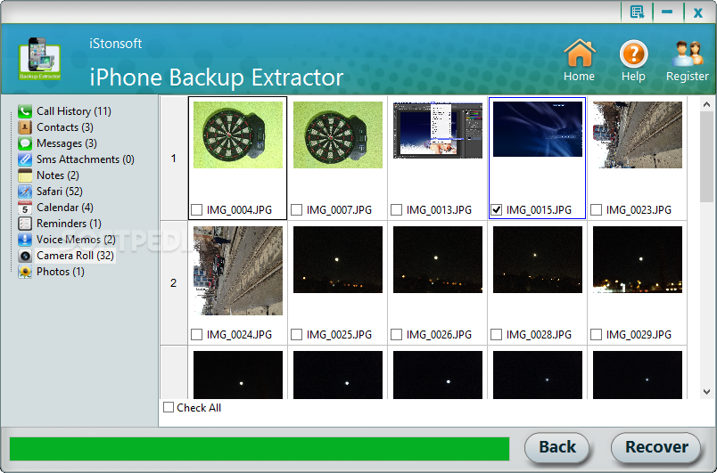Open the Contacts (3) category
Image resolution: width=717 pixels, height=473 pixels.
pyautogui.click(x=65, y=126)
